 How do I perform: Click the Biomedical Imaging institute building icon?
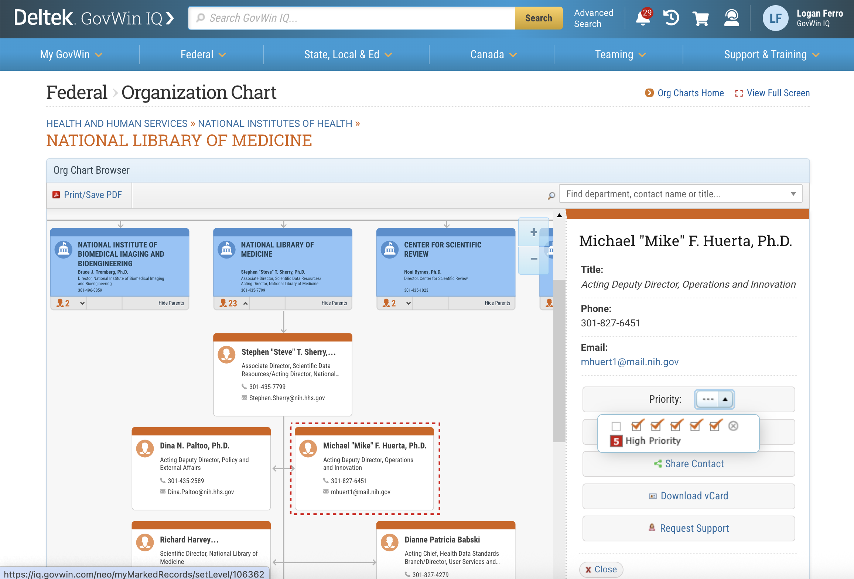click(64, 250)
